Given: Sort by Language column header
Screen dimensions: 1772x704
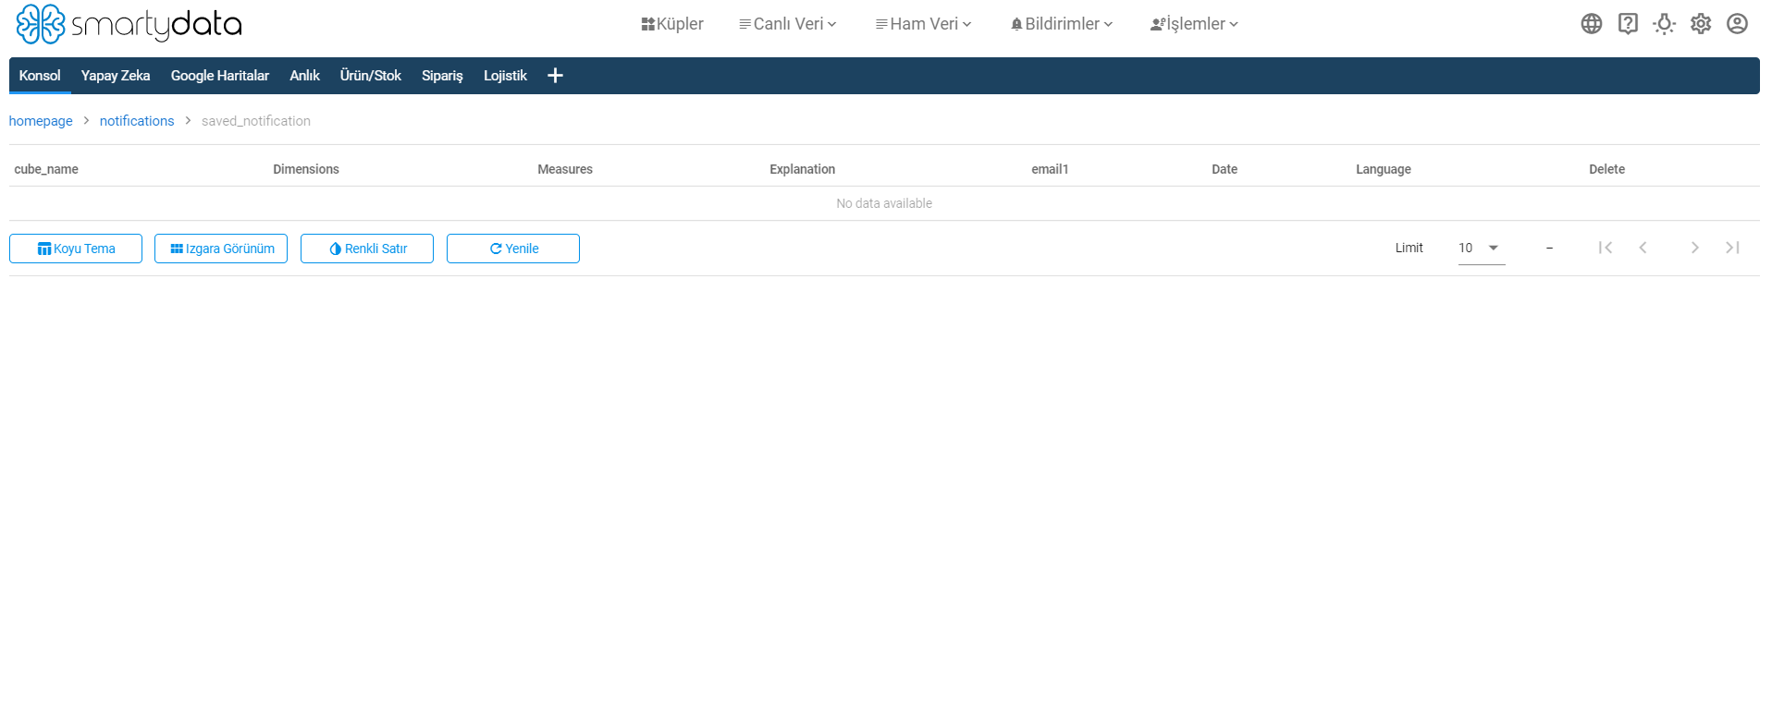Looking at the screenshot, I should [x=1384, y=169].
